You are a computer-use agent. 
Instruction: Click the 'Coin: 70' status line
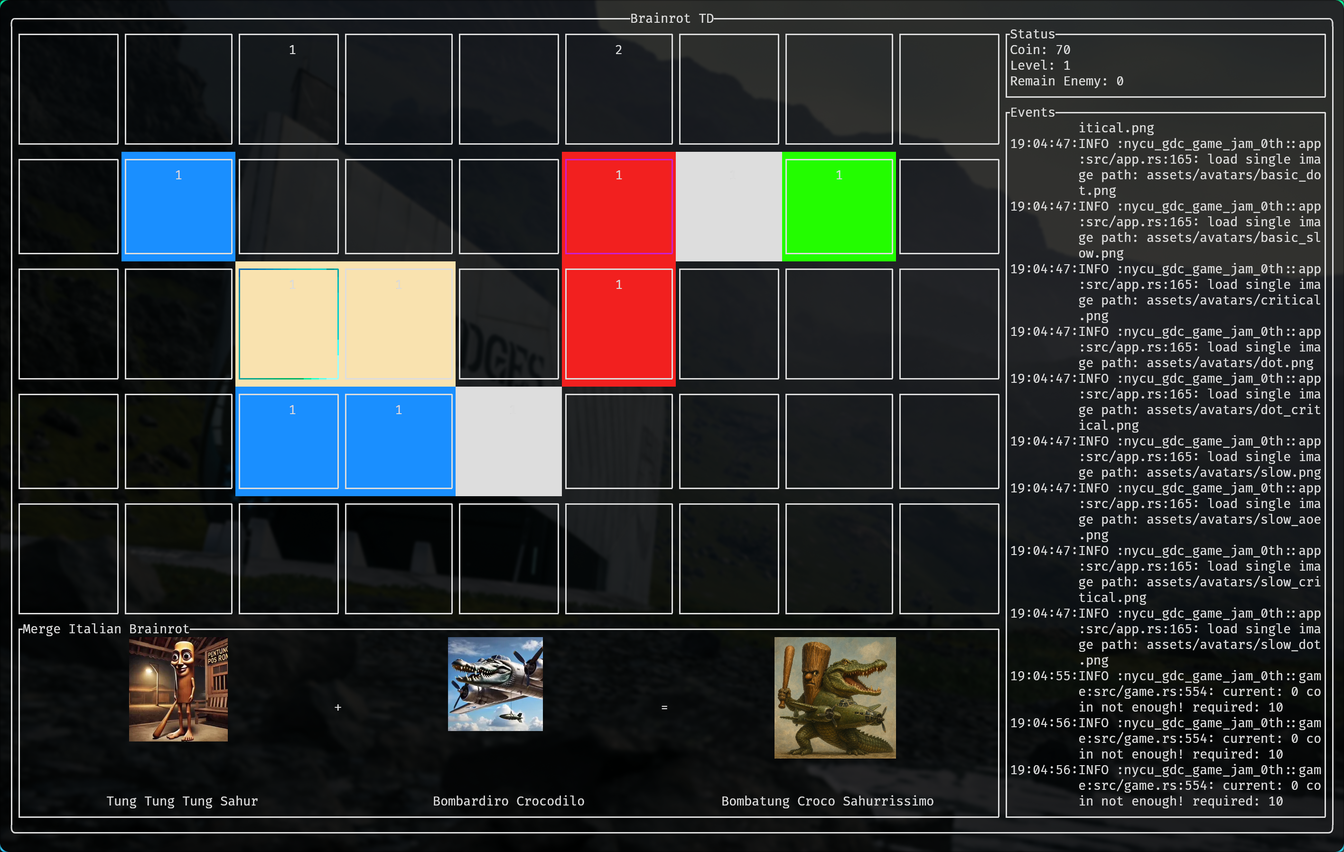(1040, 50)
